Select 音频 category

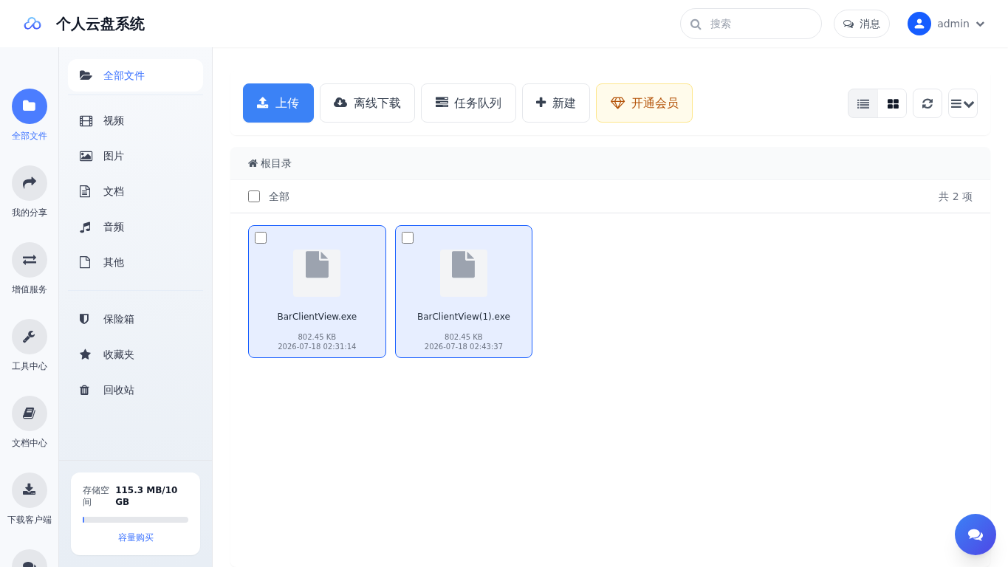[135, 227]
